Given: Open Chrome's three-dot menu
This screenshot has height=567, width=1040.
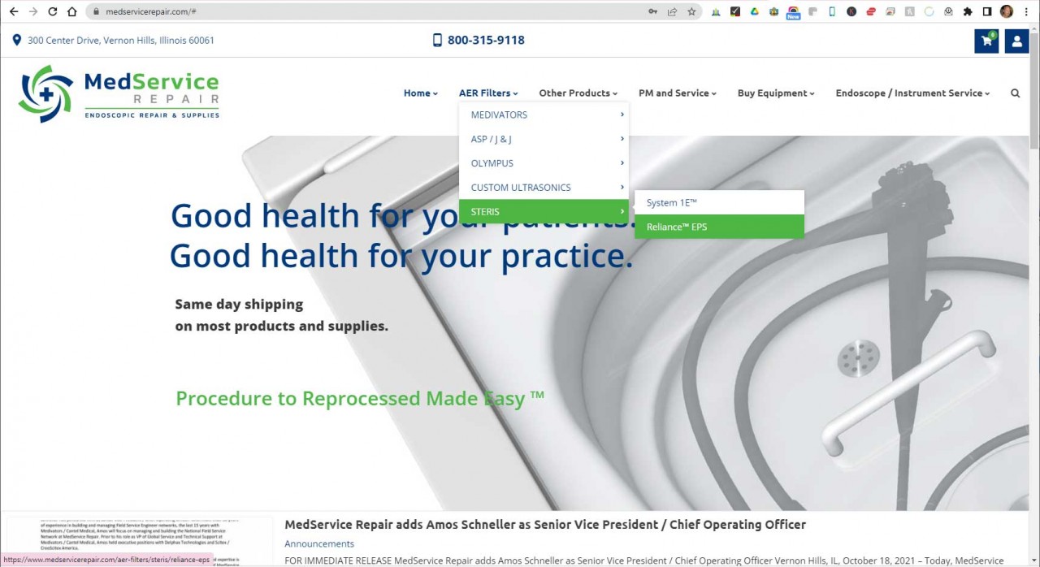Looking at the screenshot, I should pyautogui.click(x=1026, y=12).
